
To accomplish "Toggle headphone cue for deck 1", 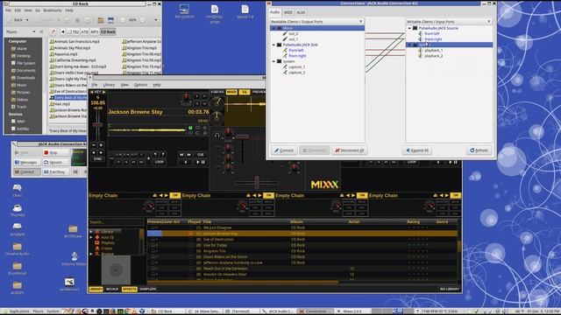I will pyautogui.click(x=217, y=136).
